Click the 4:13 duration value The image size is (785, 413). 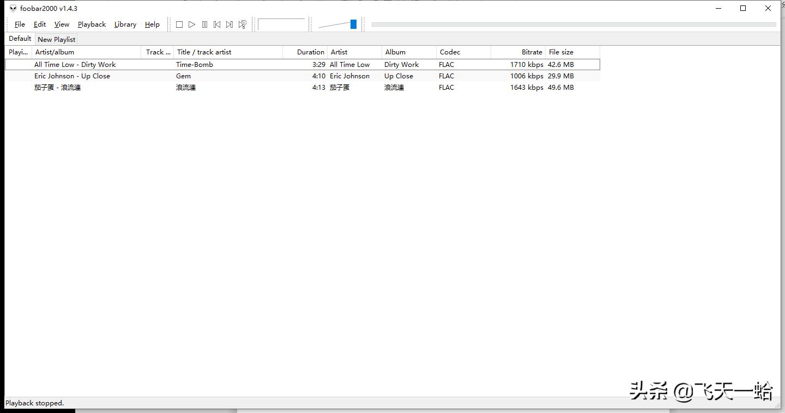(319, 88)
